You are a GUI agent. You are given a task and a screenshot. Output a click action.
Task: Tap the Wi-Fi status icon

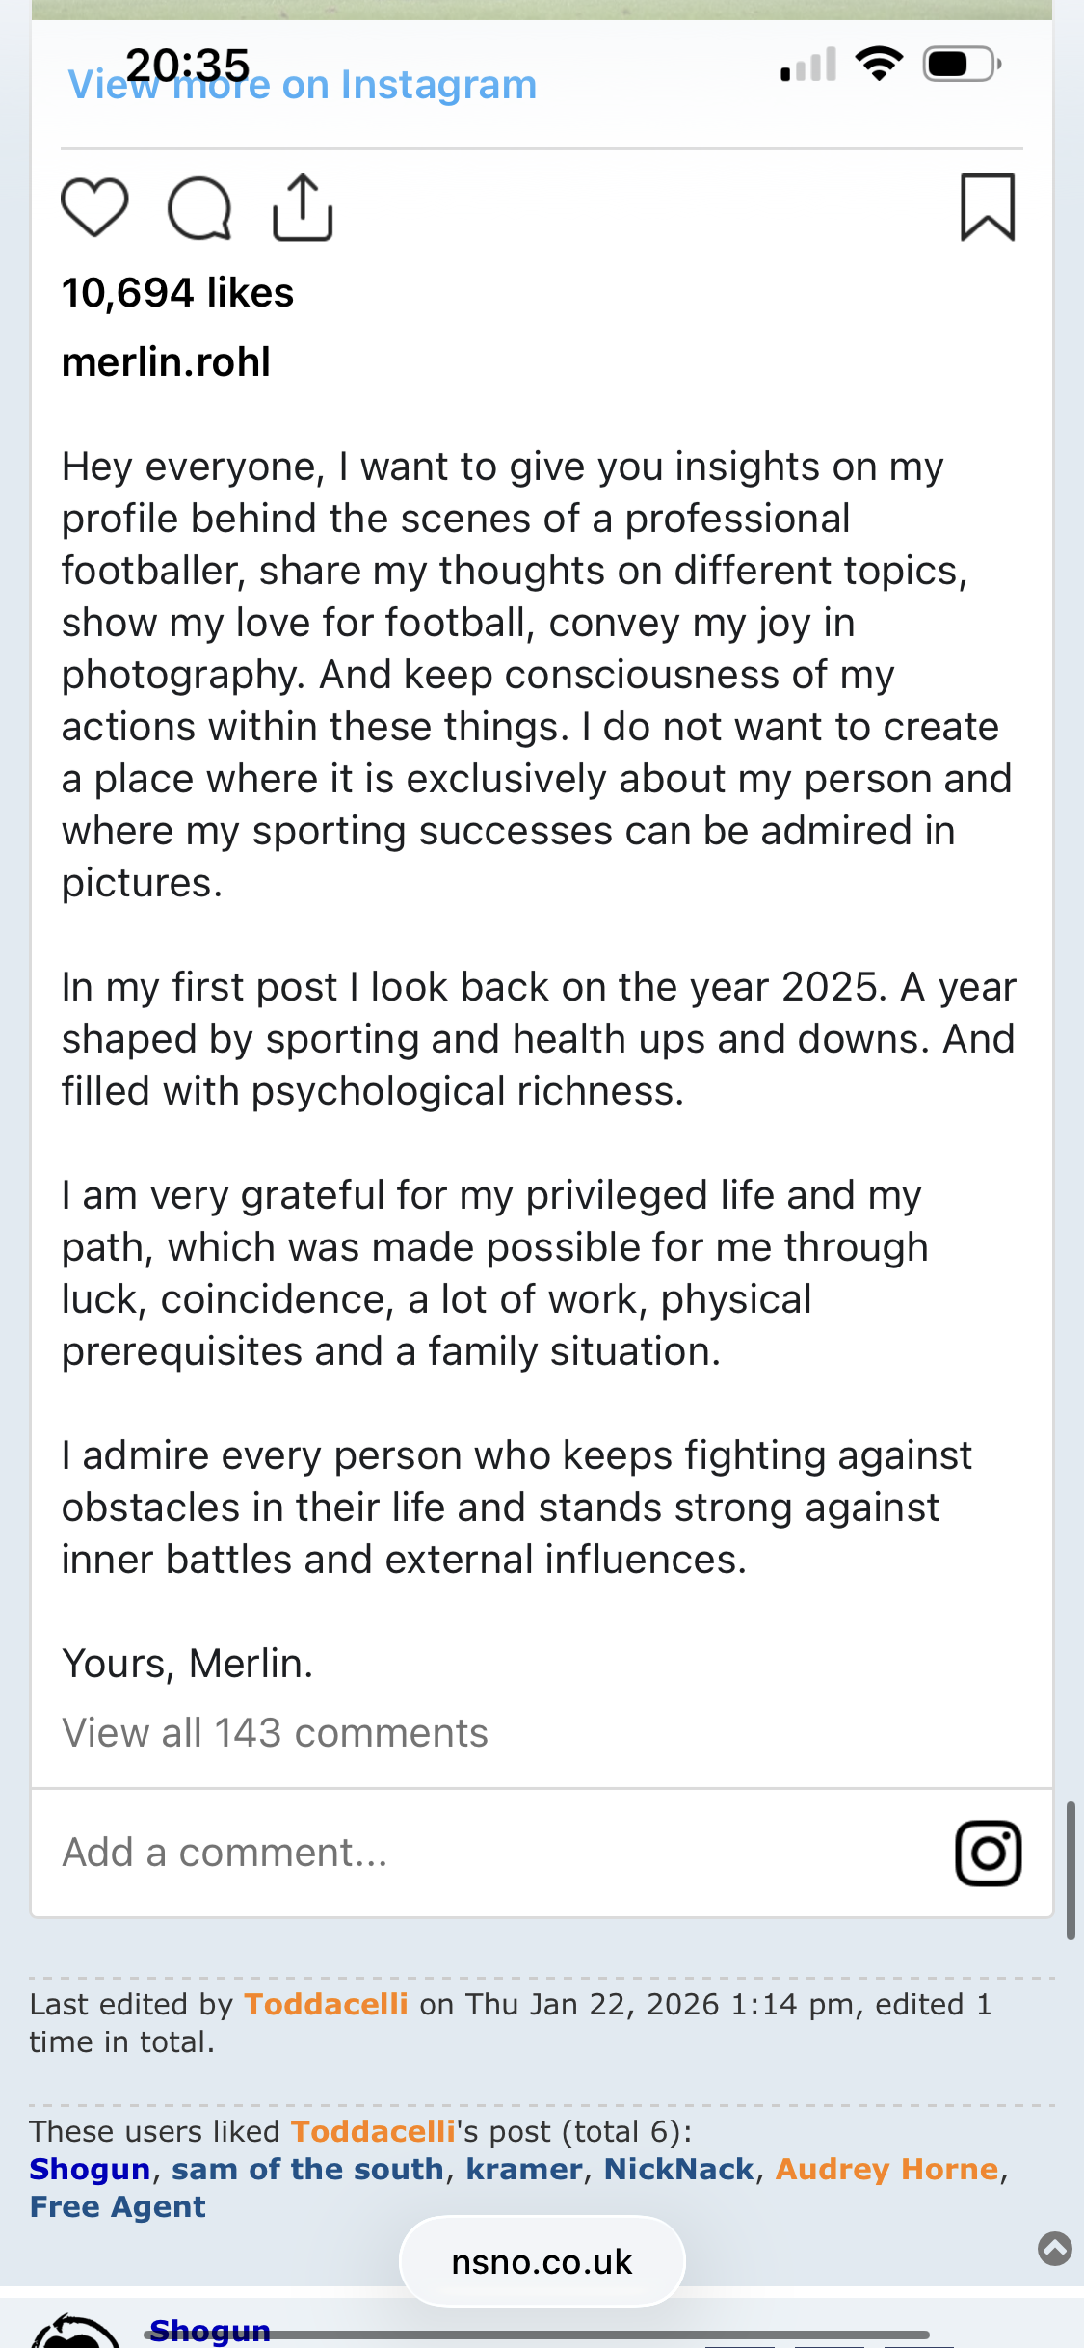[879, 65]
